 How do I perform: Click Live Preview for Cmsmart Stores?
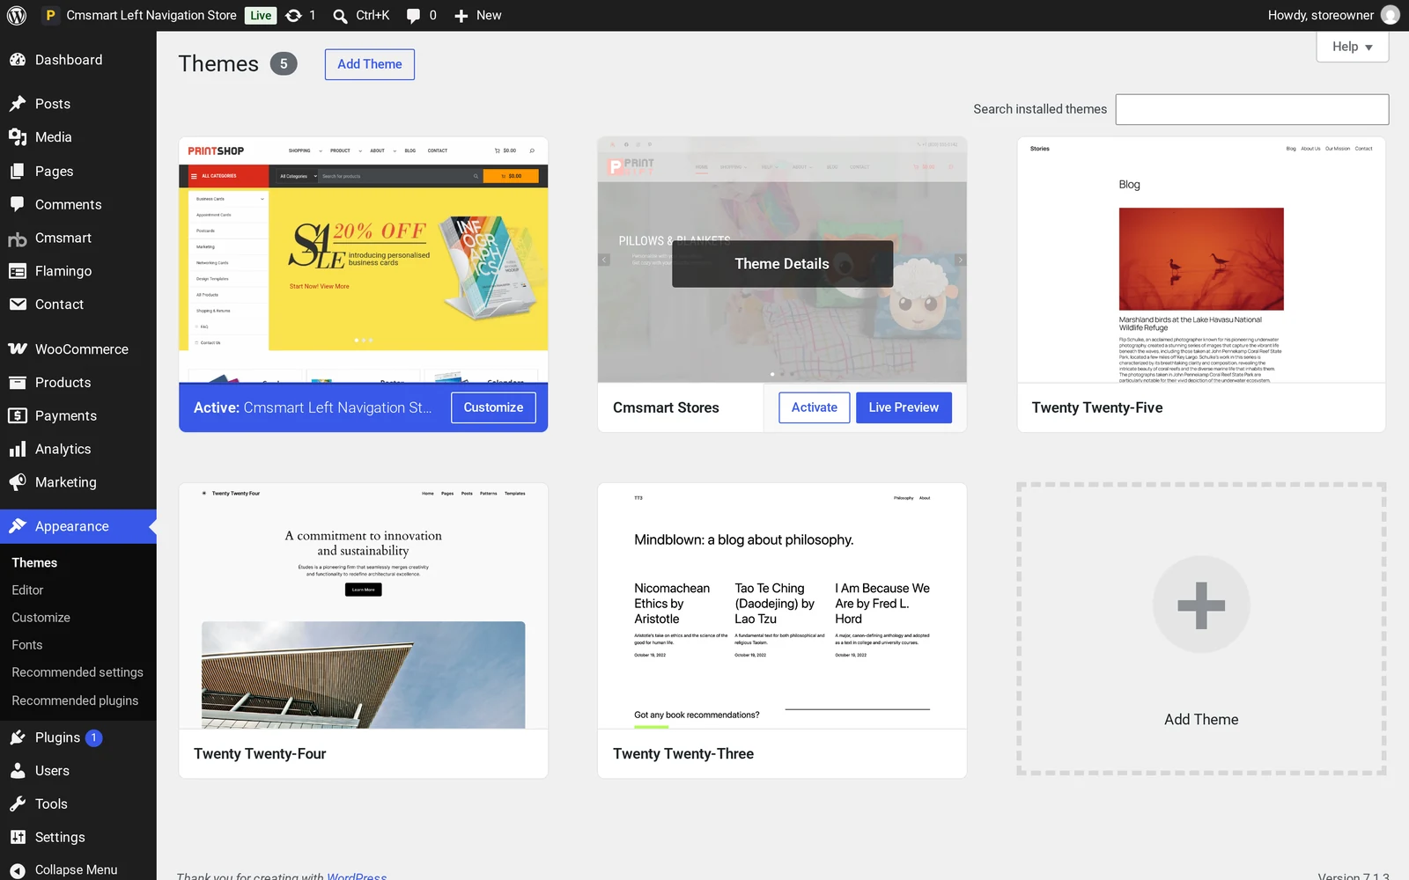[x=904, y=407]
